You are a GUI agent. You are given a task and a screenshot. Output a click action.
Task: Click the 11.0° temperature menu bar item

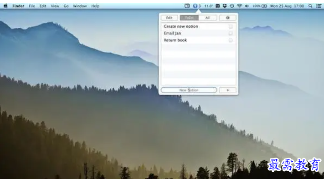coord(209,6)
